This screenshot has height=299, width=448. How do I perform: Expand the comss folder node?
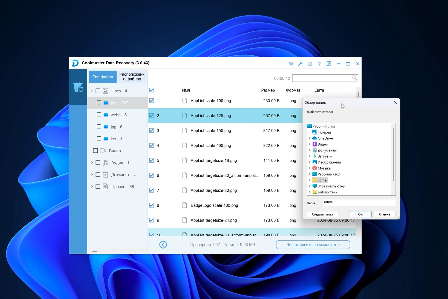(x=309, y=180)
